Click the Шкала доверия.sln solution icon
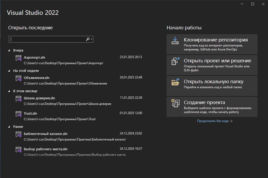268x178 pixels. 18,99
